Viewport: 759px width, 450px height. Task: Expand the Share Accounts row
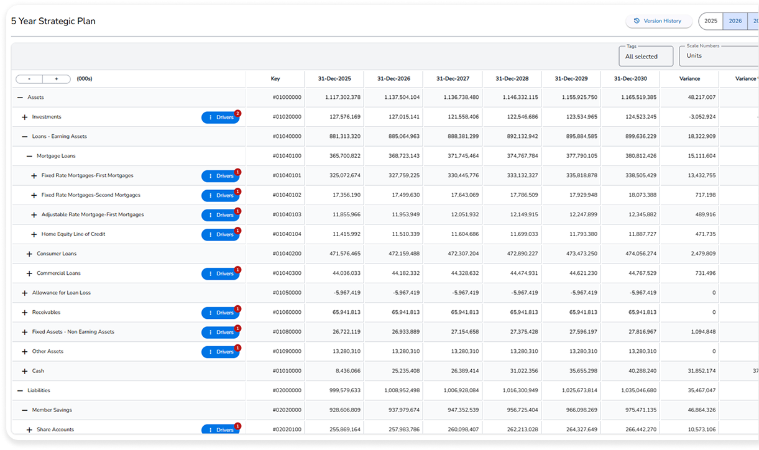pos(29,430)
